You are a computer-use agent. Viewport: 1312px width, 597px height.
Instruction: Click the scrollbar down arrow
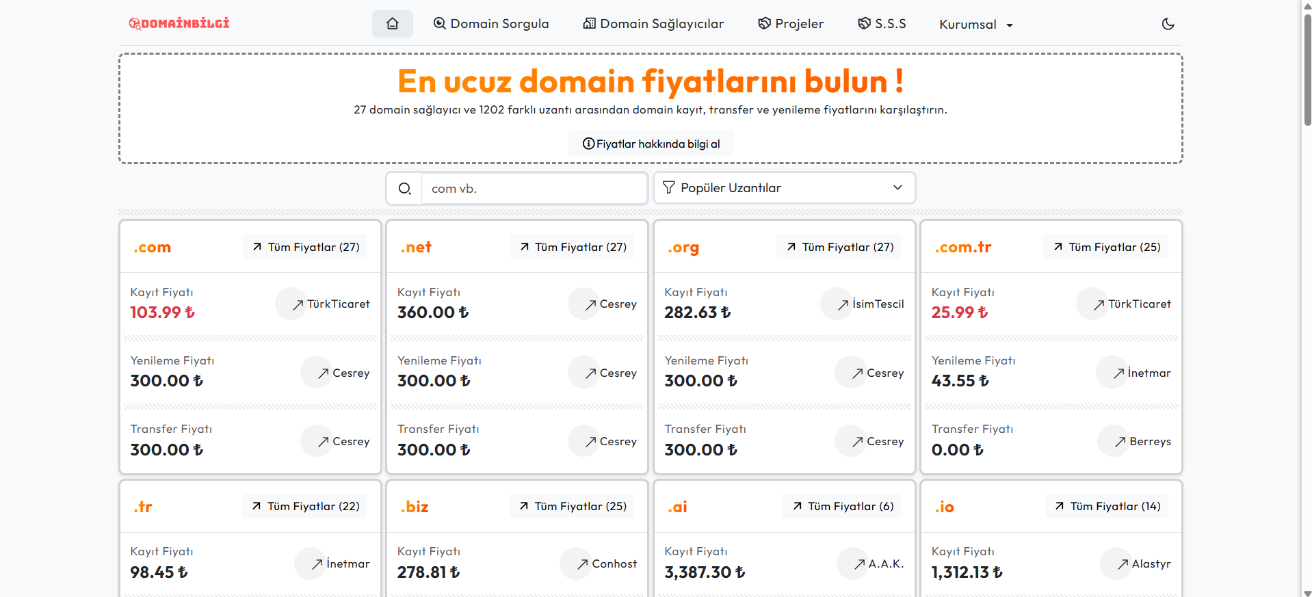[1307, 592]
